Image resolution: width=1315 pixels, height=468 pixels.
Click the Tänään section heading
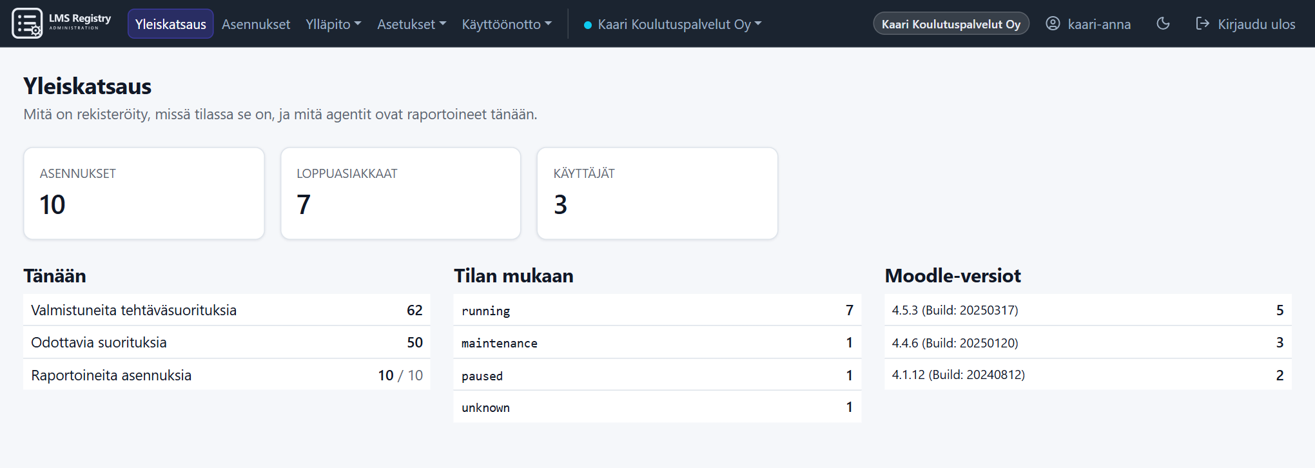[55, 276]
